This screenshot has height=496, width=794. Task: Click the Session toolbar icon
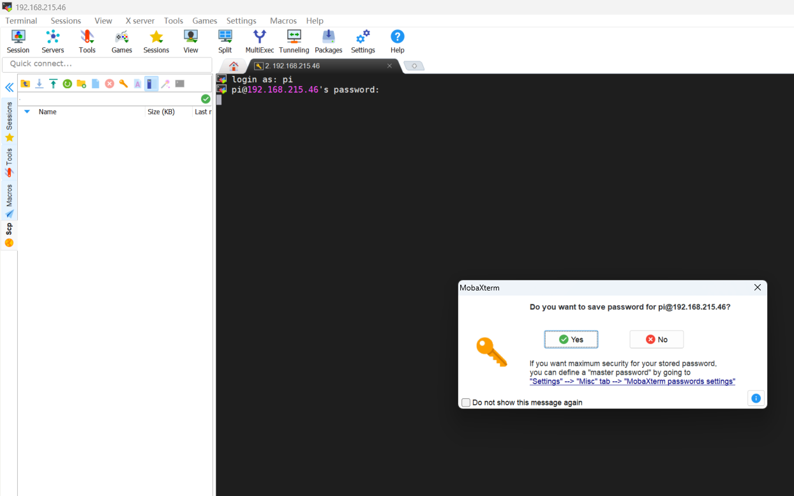[18, 41]
